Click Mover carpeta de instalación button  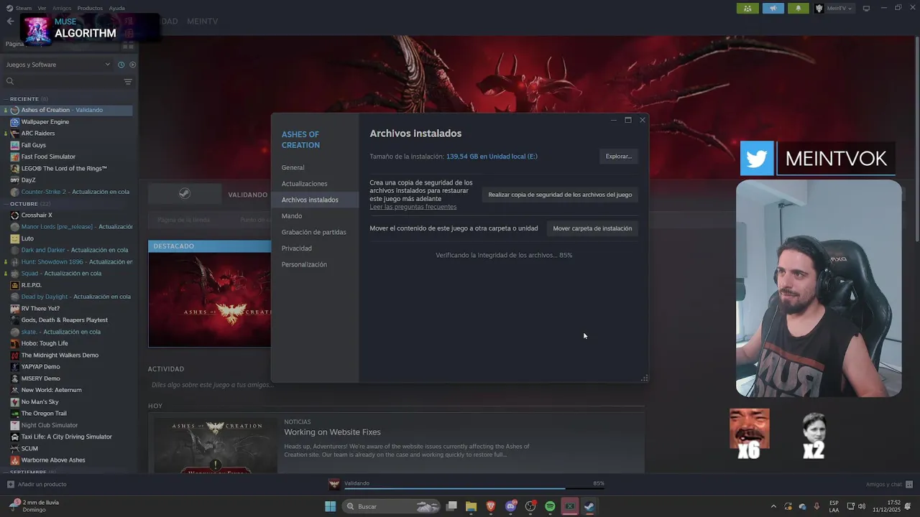(x=592, y=228)
